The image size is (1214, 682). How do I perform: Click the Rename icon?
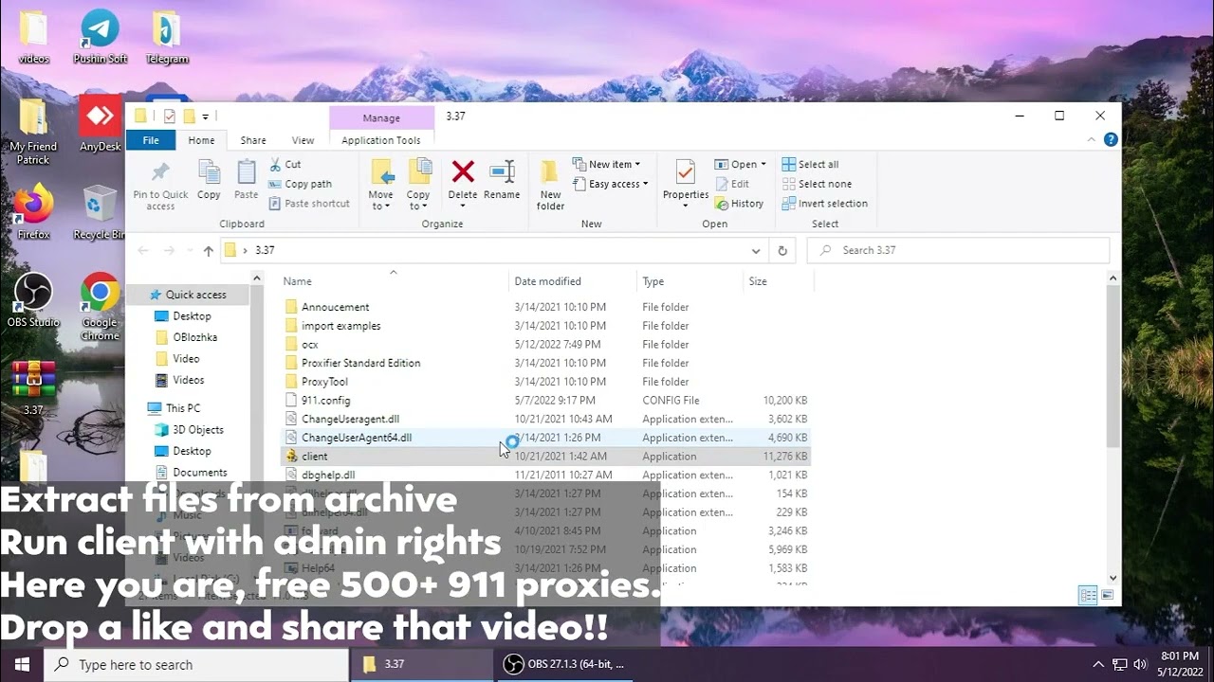pyautogui.click(x=502, y=171)
